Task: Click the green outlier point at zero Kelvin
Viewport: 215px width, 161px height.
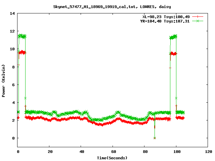Action: click(155, 138)
